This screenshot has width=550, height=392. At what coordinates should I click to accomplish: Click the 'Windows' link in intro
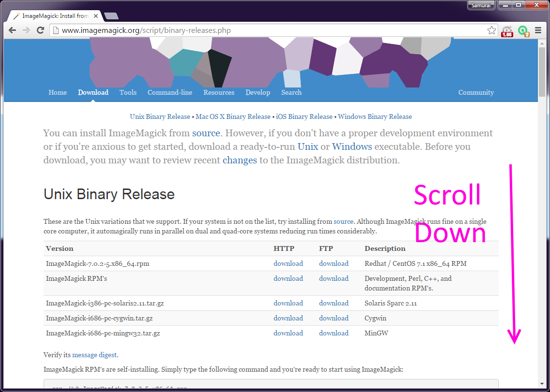coord(352,147)
